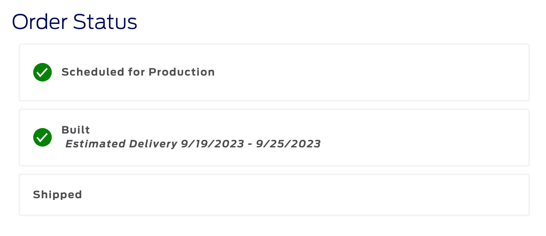Click the green checkmark next to Built
This screenshot has width=546, height=236.
click(42, 137)
